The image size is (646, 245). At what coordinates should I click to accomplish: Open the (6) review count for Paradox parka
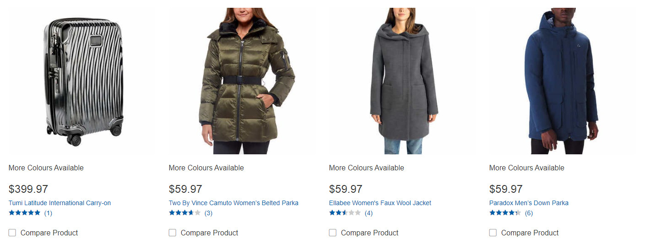(529, 213)
